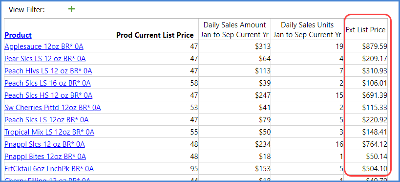The image size is (400, 182).
Task: Select the Ext List Price column header
Action: (365, 30)
